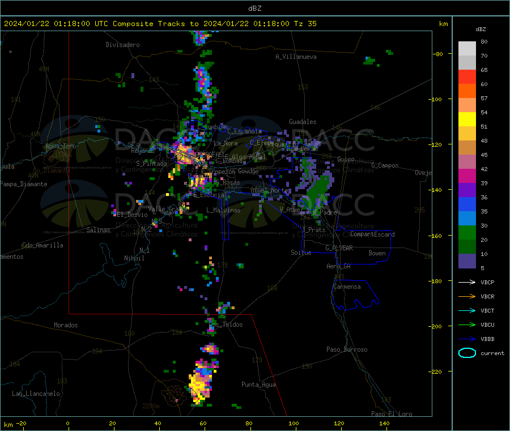Click the Goudge map label
Screen dimensions: 510x431
coord(248,171)
